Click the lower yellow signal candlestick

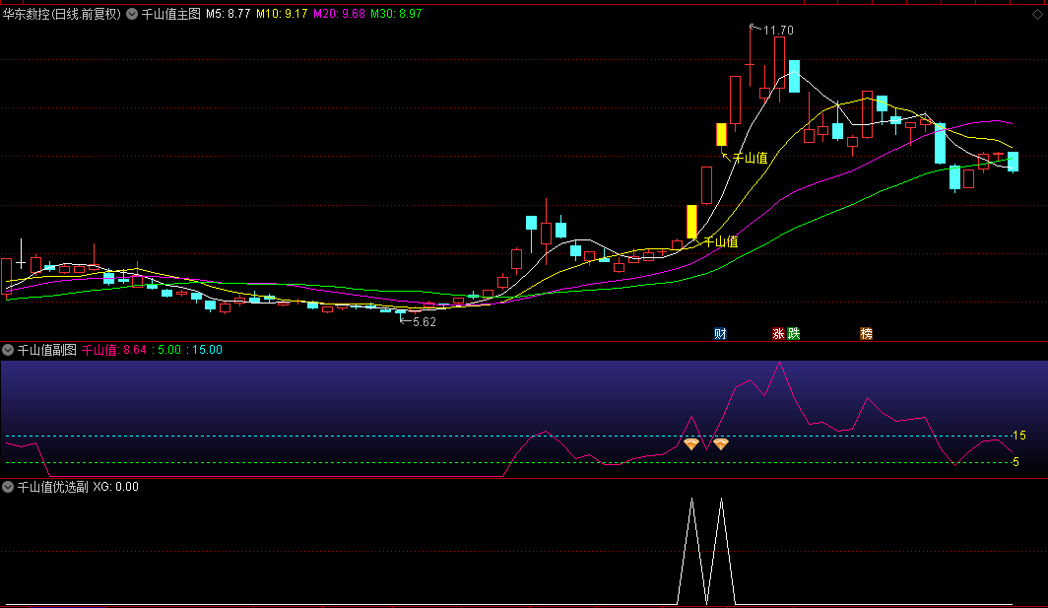click(691, 222)
